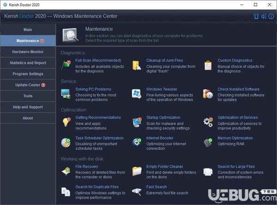Click the Memory Optimization chip icon
The image size is (277, 205).
click(208, 143)
